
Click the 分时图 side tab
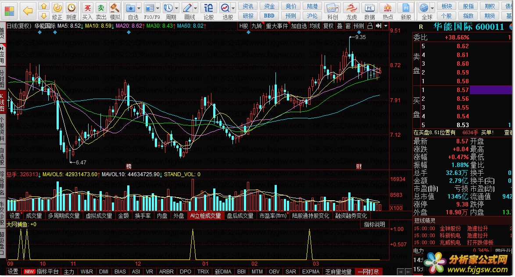[x=2, y=78]
